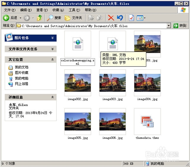The image size is (190, 167).
Task: Open 图片收藏 link
Action: tap(22, 73)
